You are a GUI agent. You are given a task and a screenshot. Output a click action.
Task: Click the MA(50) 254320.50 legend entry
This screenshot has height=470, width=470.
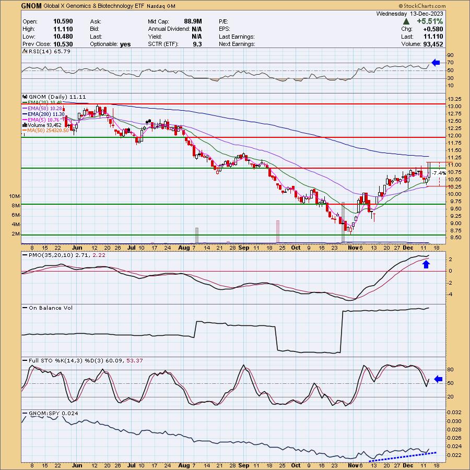48,131
